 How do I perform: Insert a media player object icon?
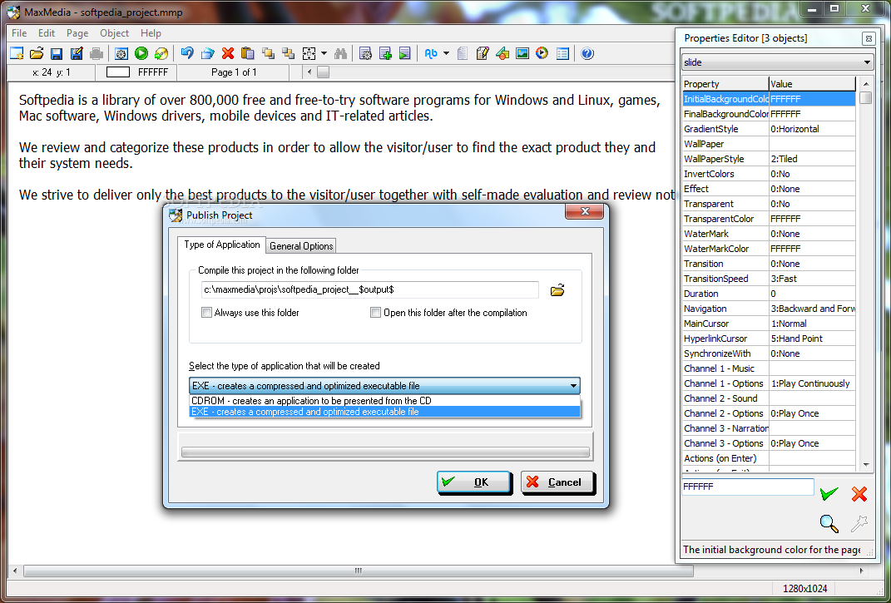(542, 53)
